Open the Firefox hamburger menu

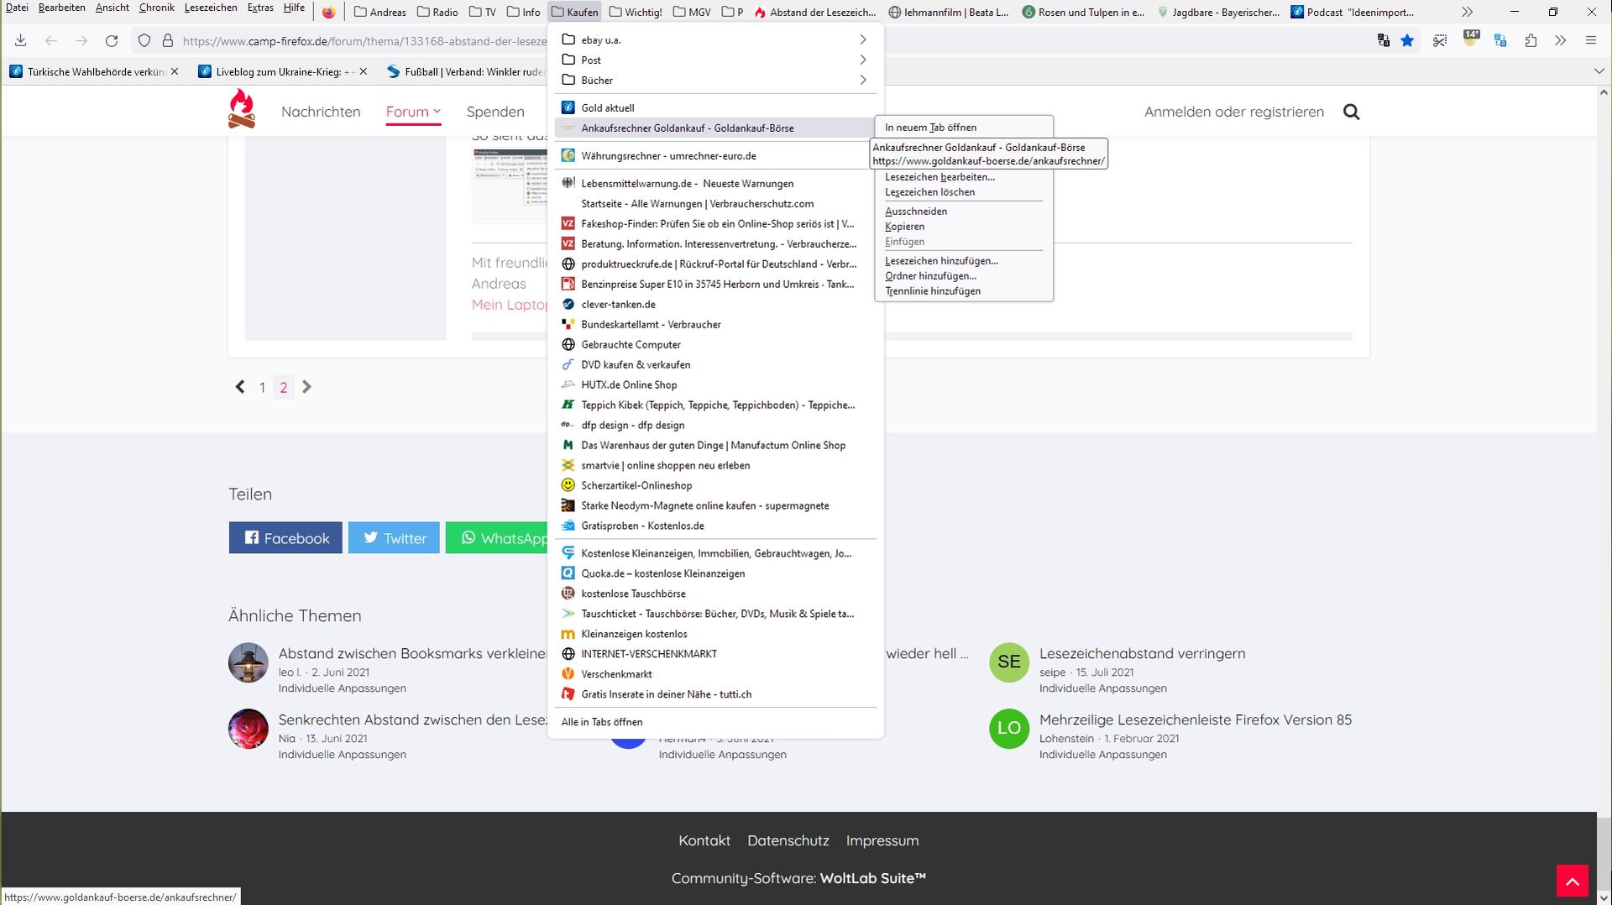(x=1590, y=40)
